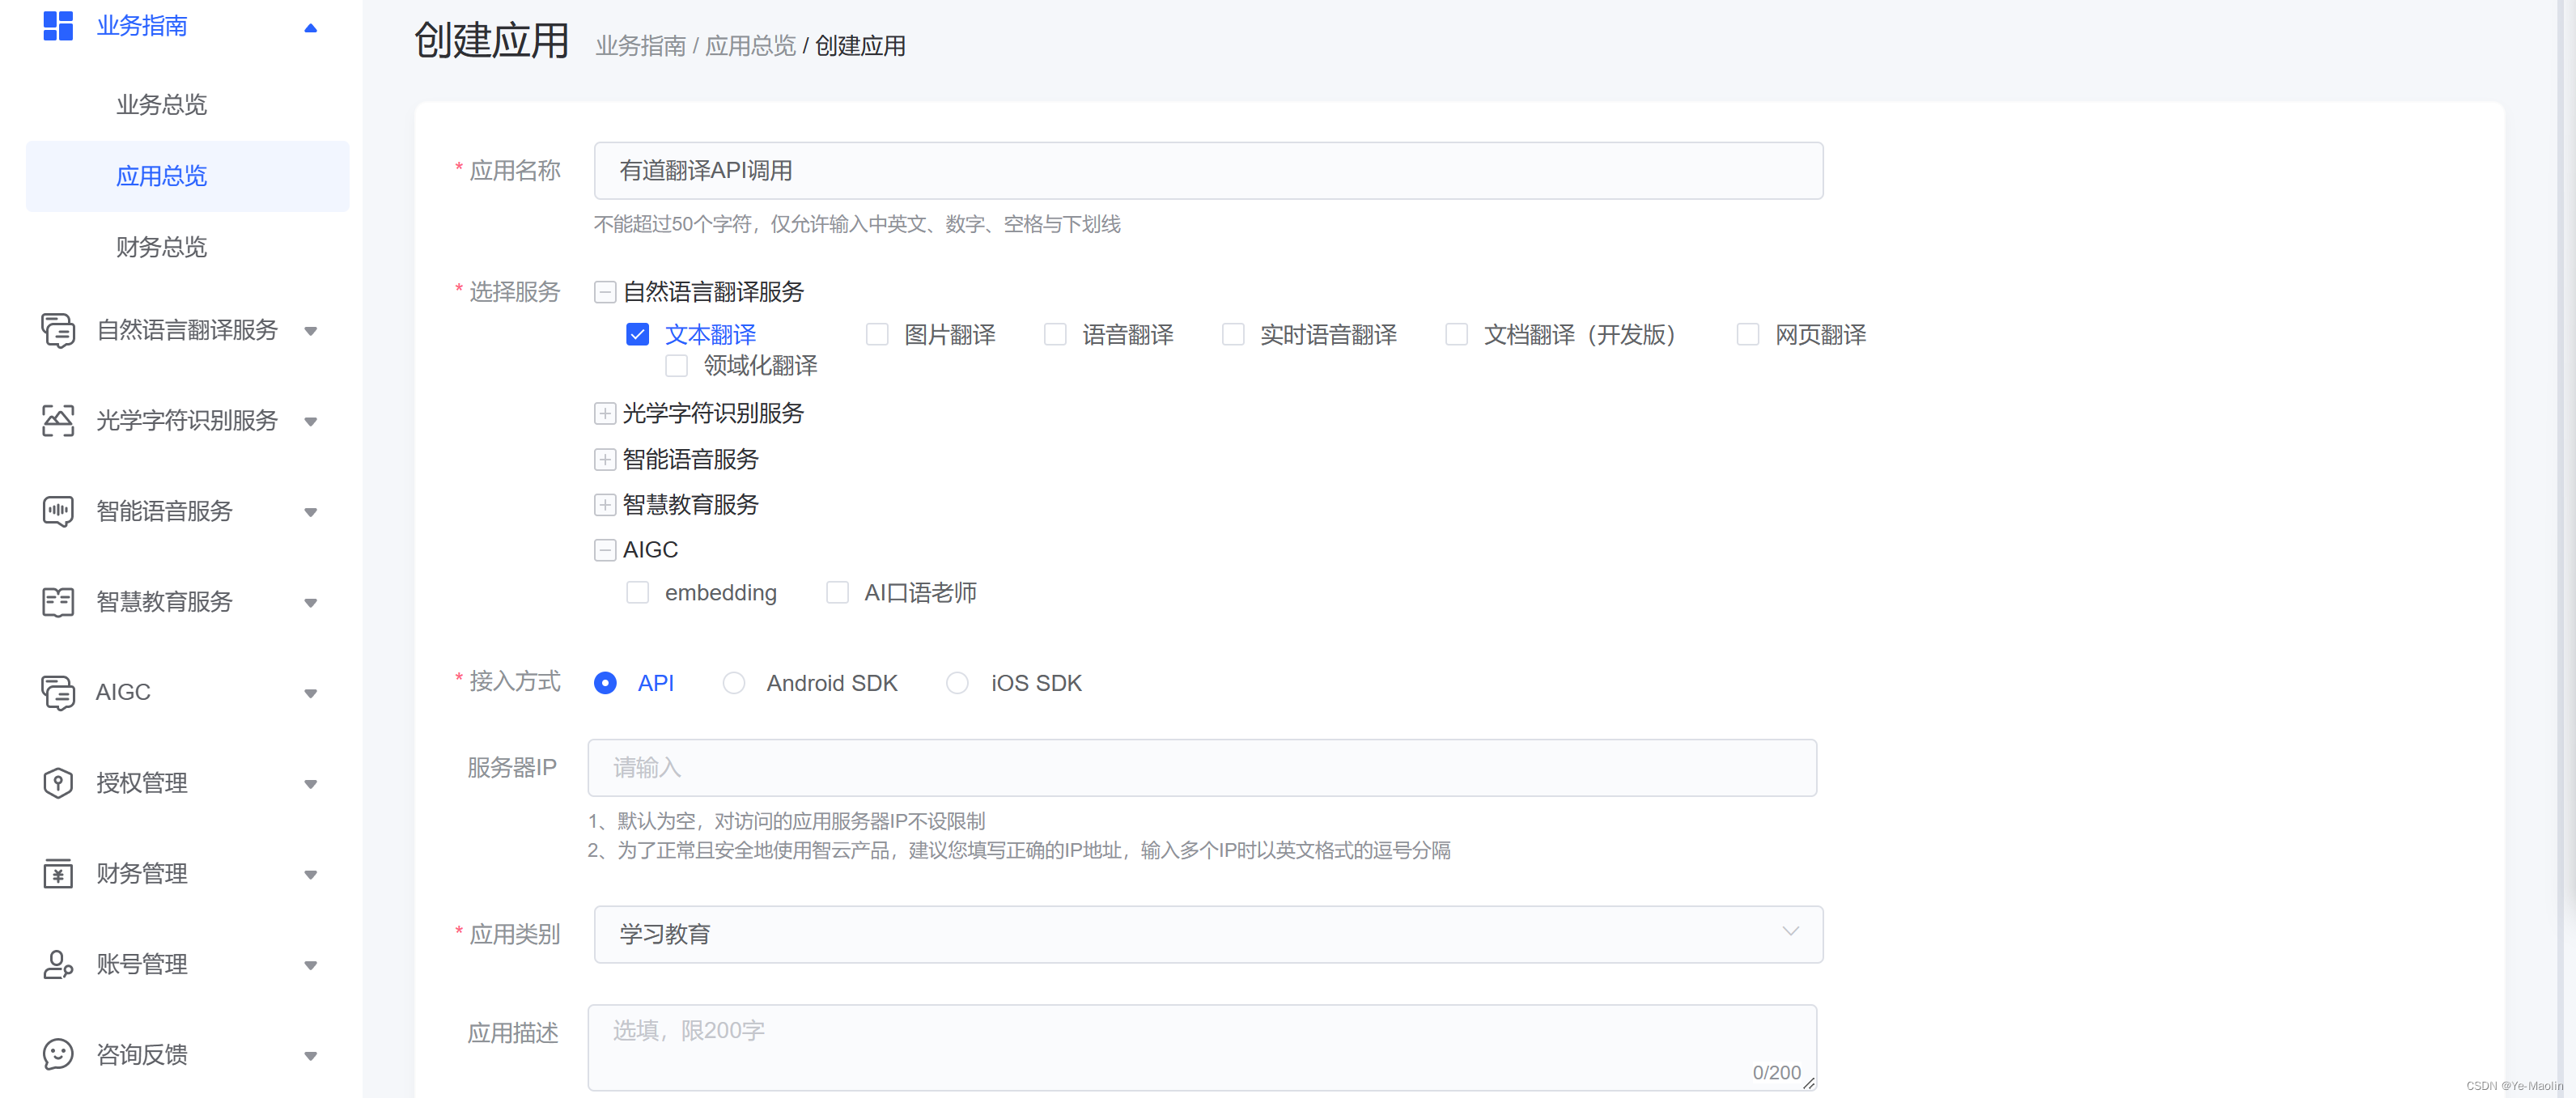Click the 智慧教育服务 book icon

(58, 602)
